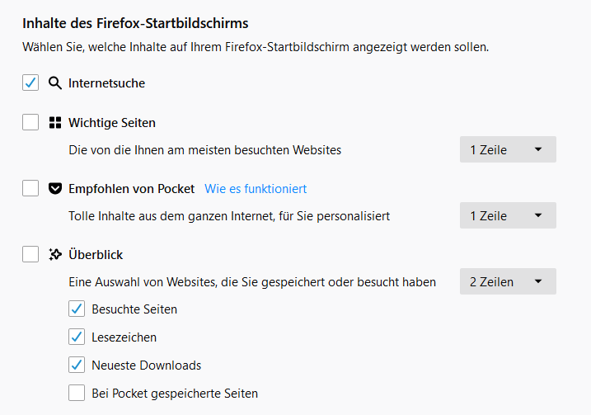Open Wichtige Seiten rows dropdown

[x=507, y=150]
